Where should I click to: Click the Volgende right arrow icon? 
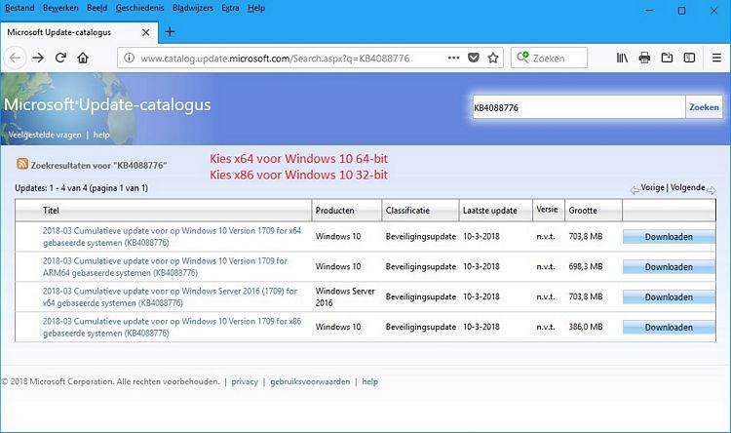click(711, 190)
